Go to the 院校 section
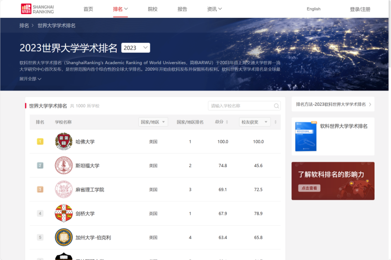Viewport: 391px width, 260px height. click(x=152, y=9)
